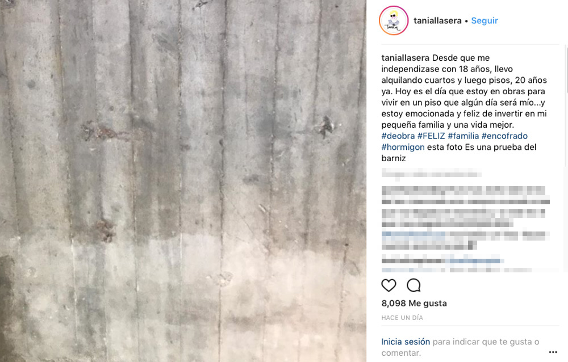568x362 pixels.
Task: Click the comments scrollbar on the right edge
Action: coord(566,69)
